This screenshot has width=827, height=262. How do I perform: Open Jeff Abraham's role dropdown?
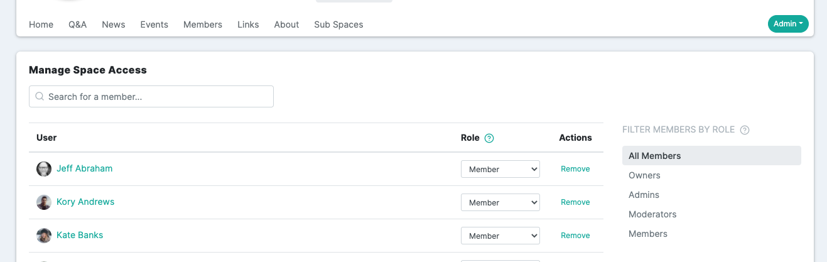(x=500, y=169)
